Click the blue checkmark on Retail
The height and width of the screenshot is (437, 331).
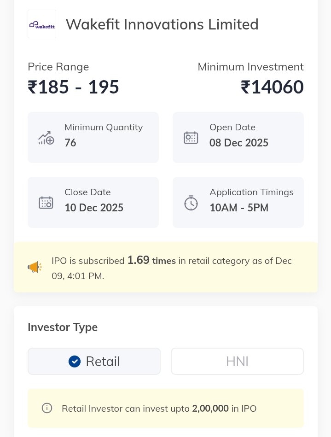[75, 361]
